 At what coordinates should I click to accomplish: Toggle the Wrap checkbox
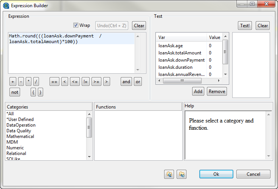coord(76,25)
